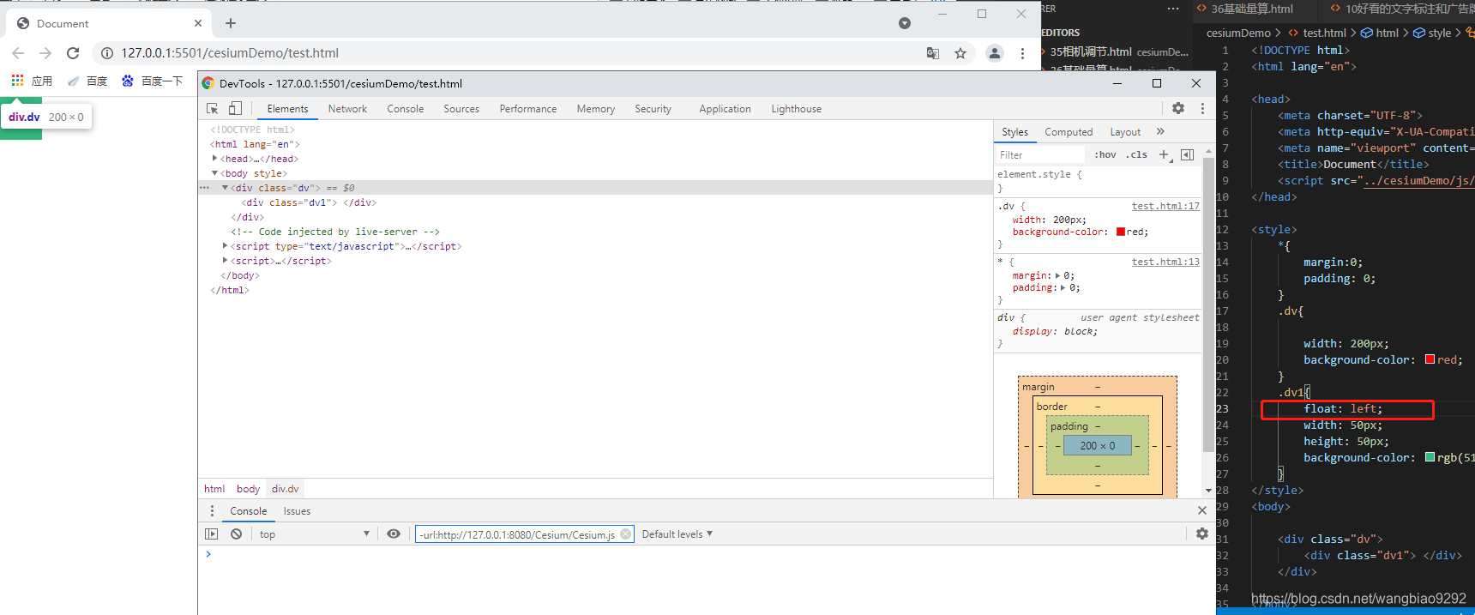Open the console drawer three-dots menu
The height and width of the screenshot is (615, 1475).
point(213,511)
